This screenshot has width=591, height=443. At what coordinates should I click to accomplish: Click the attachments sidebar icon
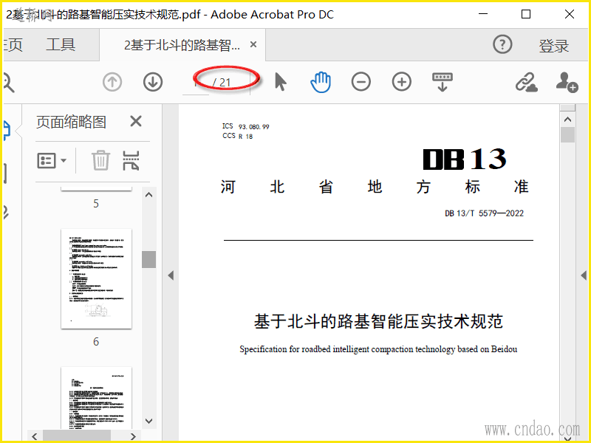tap(6, 213)
